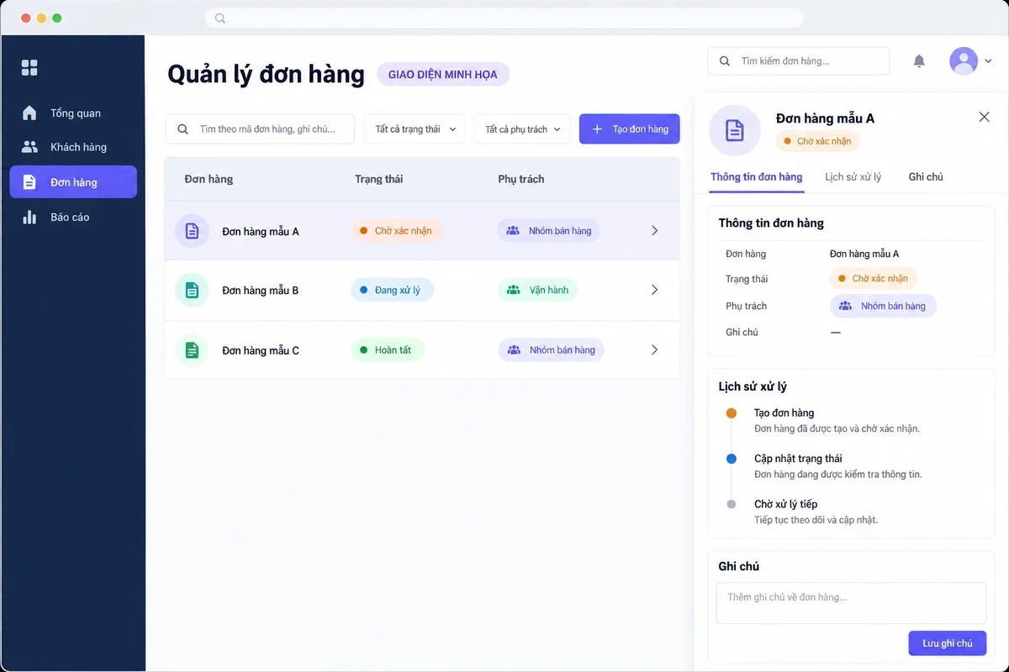The width and height of the screenshot is (1009, 672).
Task: Click the user avatar in the header
Action: point(964,60)
